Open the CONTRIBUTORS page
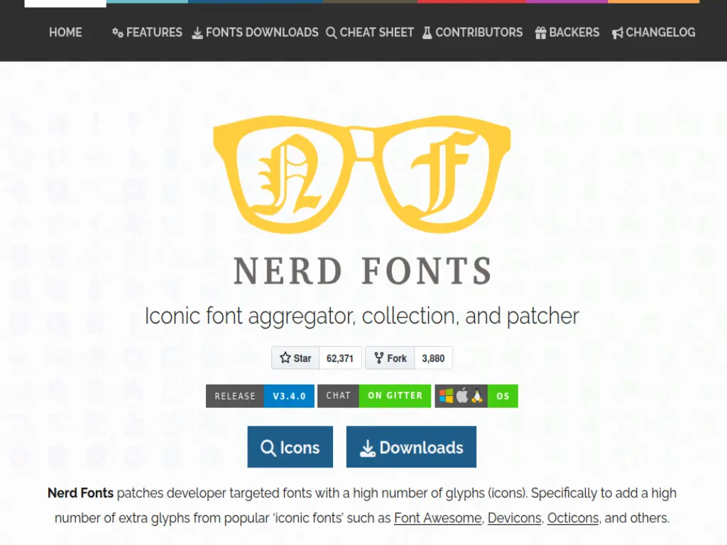 coord(472,33)
